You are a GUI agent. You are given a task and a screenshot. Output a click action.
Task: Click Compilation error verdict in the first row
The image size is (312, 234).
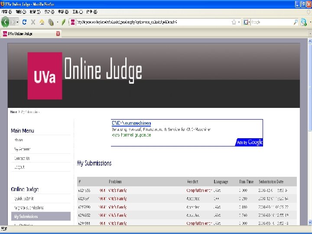point(199,190)
